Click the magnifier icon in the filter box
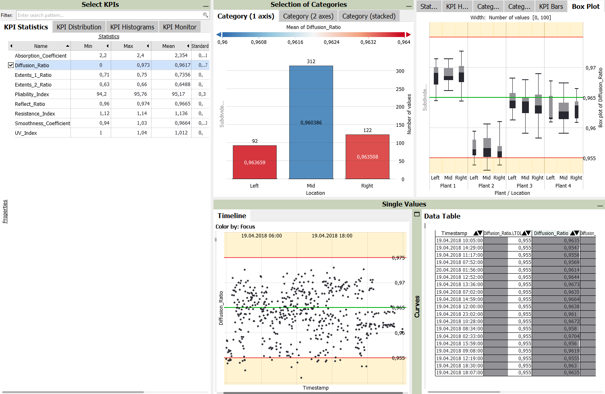 pyautogui.click(x=205, y=15)
